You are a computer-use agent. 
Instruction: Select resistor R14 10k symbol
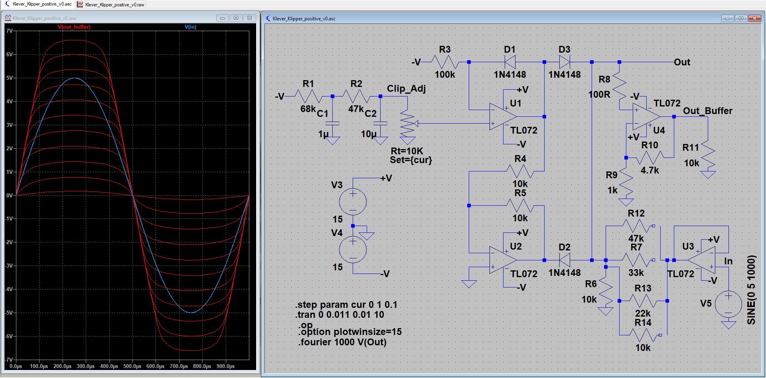coord(643,335)
